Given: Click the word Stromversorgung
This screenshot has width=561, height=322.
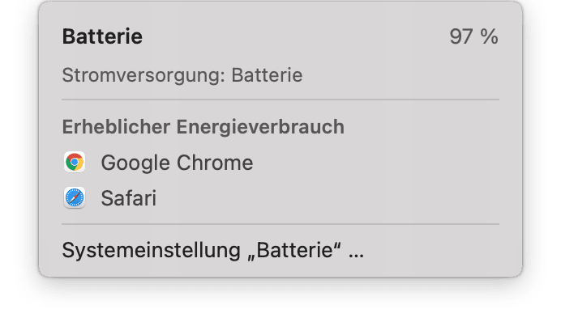Looking at the screenshot, I should [142, 75].
